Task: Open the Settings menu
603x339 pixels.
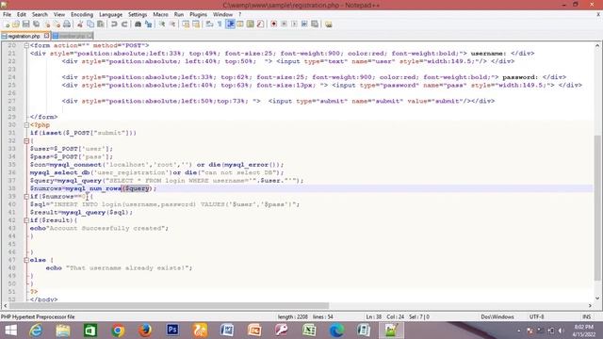Action: pyautogui.click(x=138, y=15)
